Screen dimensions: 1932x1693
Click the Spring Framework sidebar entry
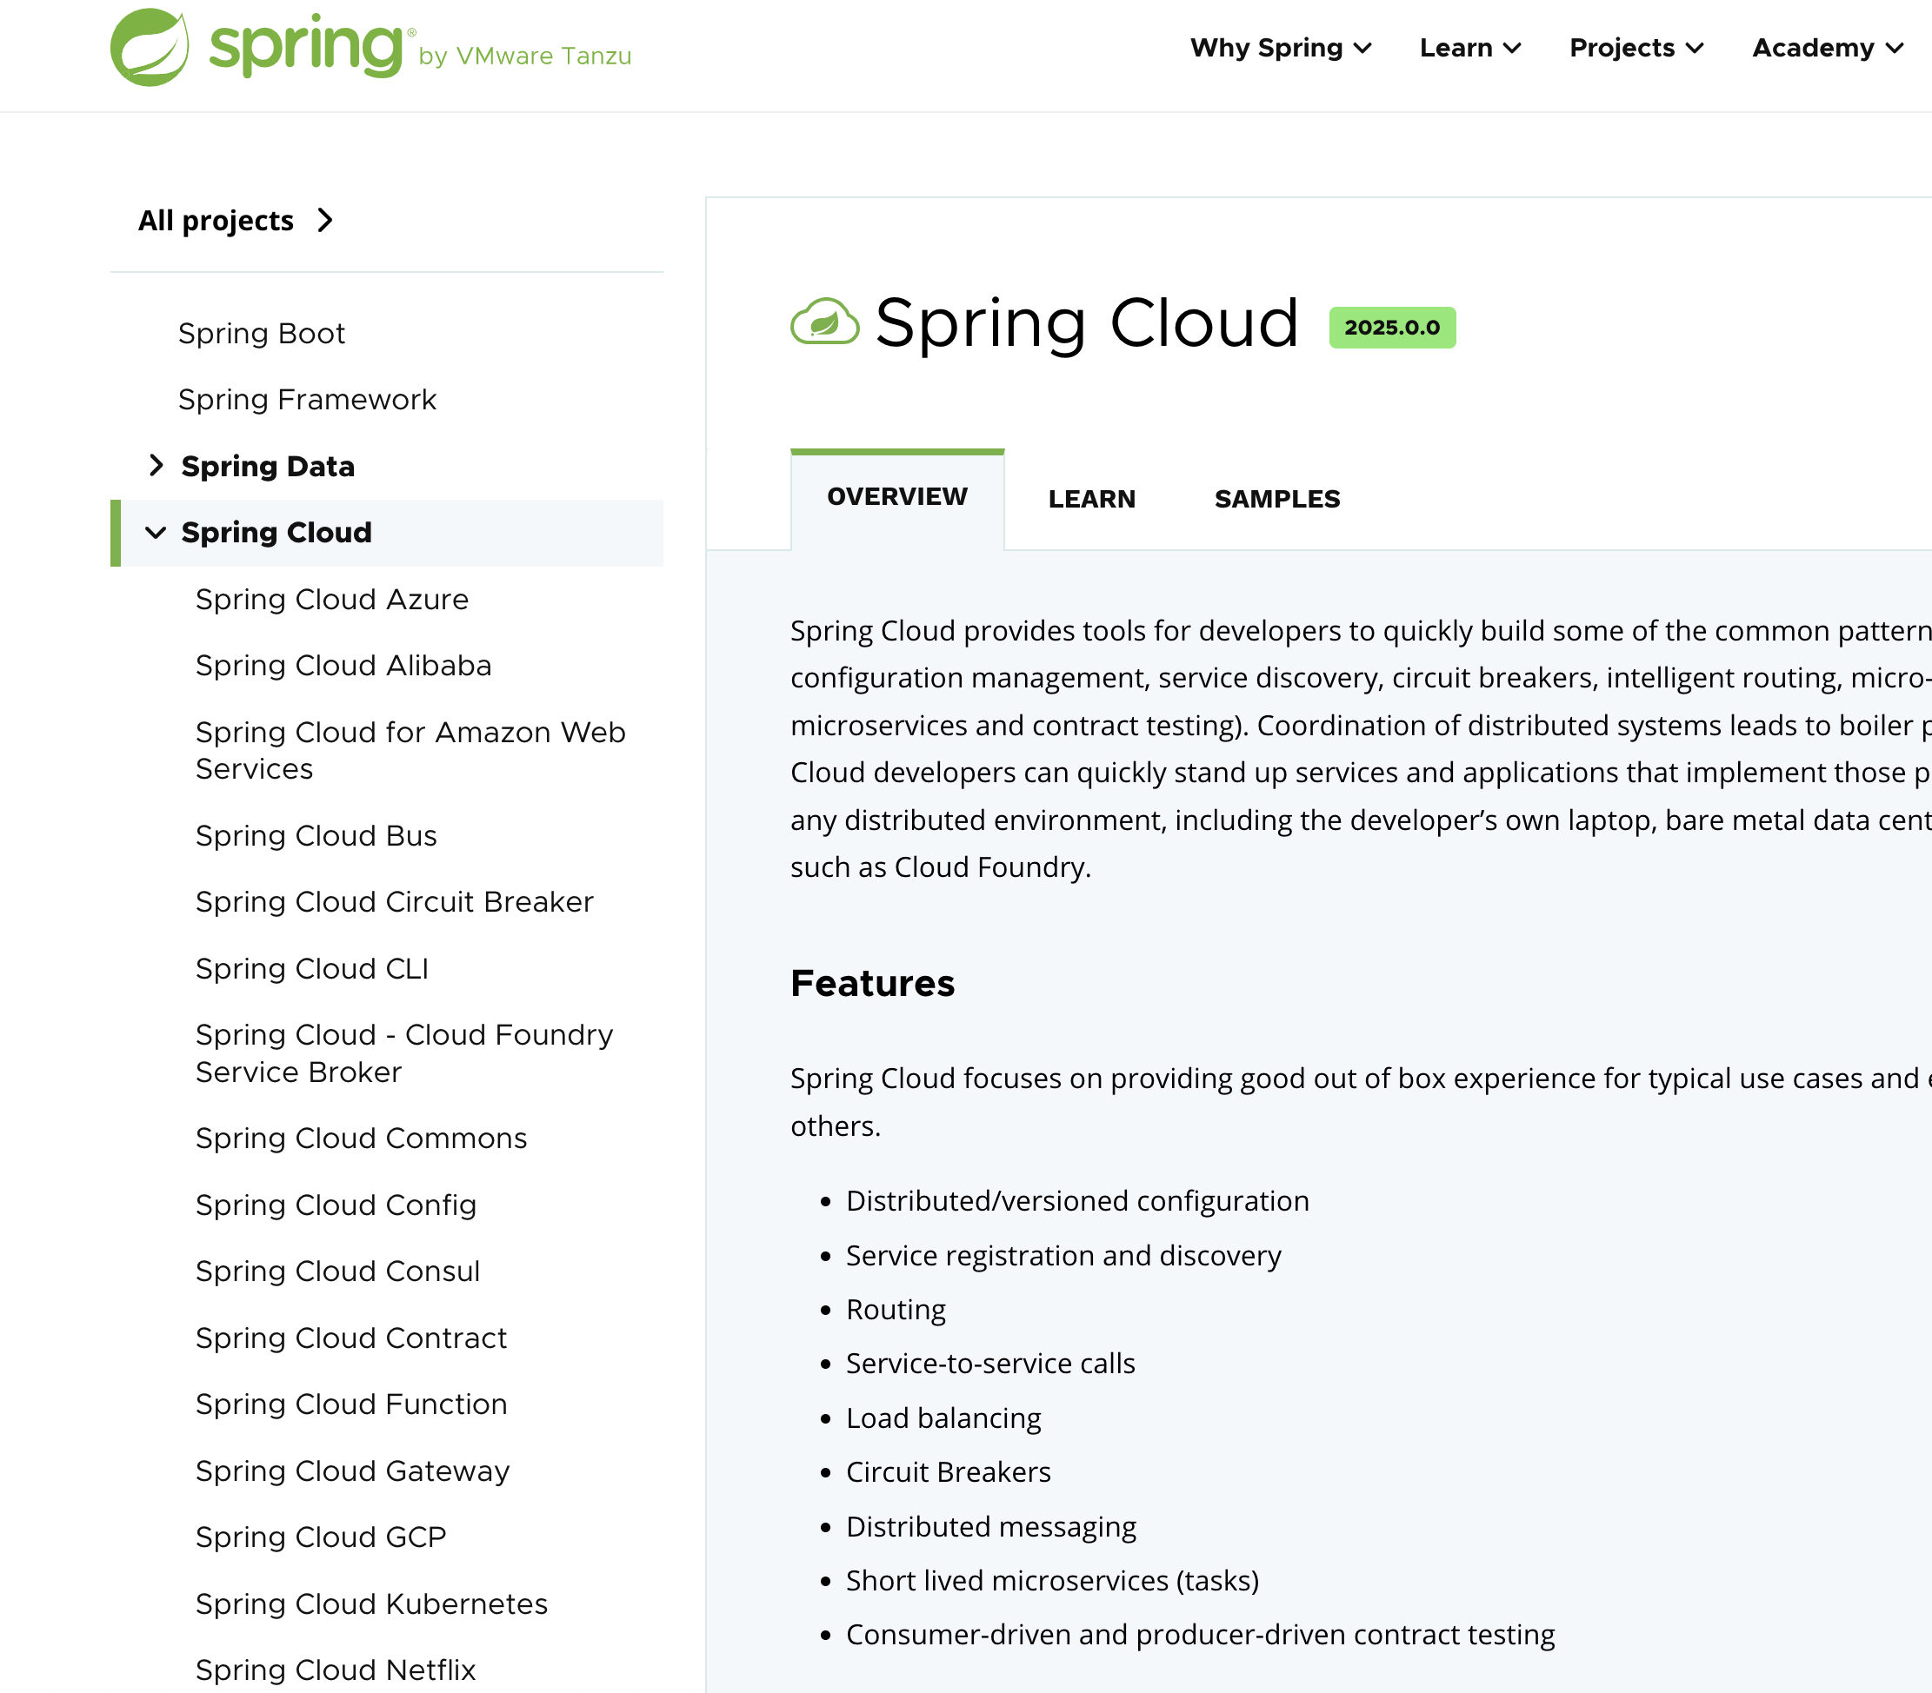click(x=307, y=399)
